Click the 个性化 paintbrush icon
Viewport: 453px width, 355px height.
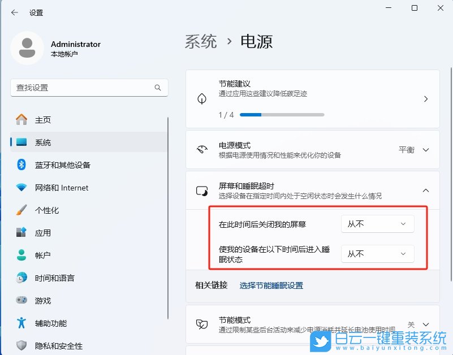coord(20,210)
